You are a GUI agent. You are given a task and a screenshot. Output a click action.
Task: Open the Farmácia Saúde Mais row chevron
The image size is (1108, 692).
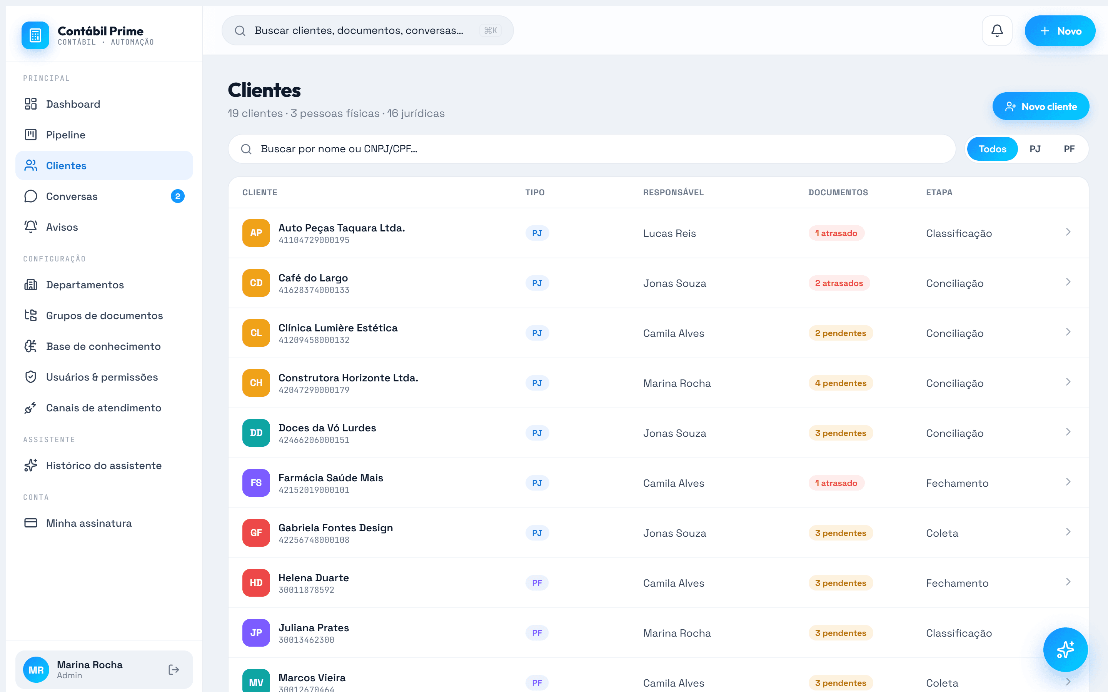(1068, 482)
